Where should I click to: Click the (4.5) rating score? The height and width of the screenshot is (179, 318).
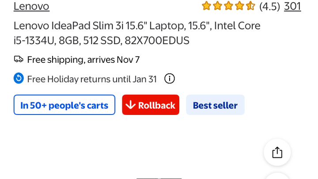269,6
